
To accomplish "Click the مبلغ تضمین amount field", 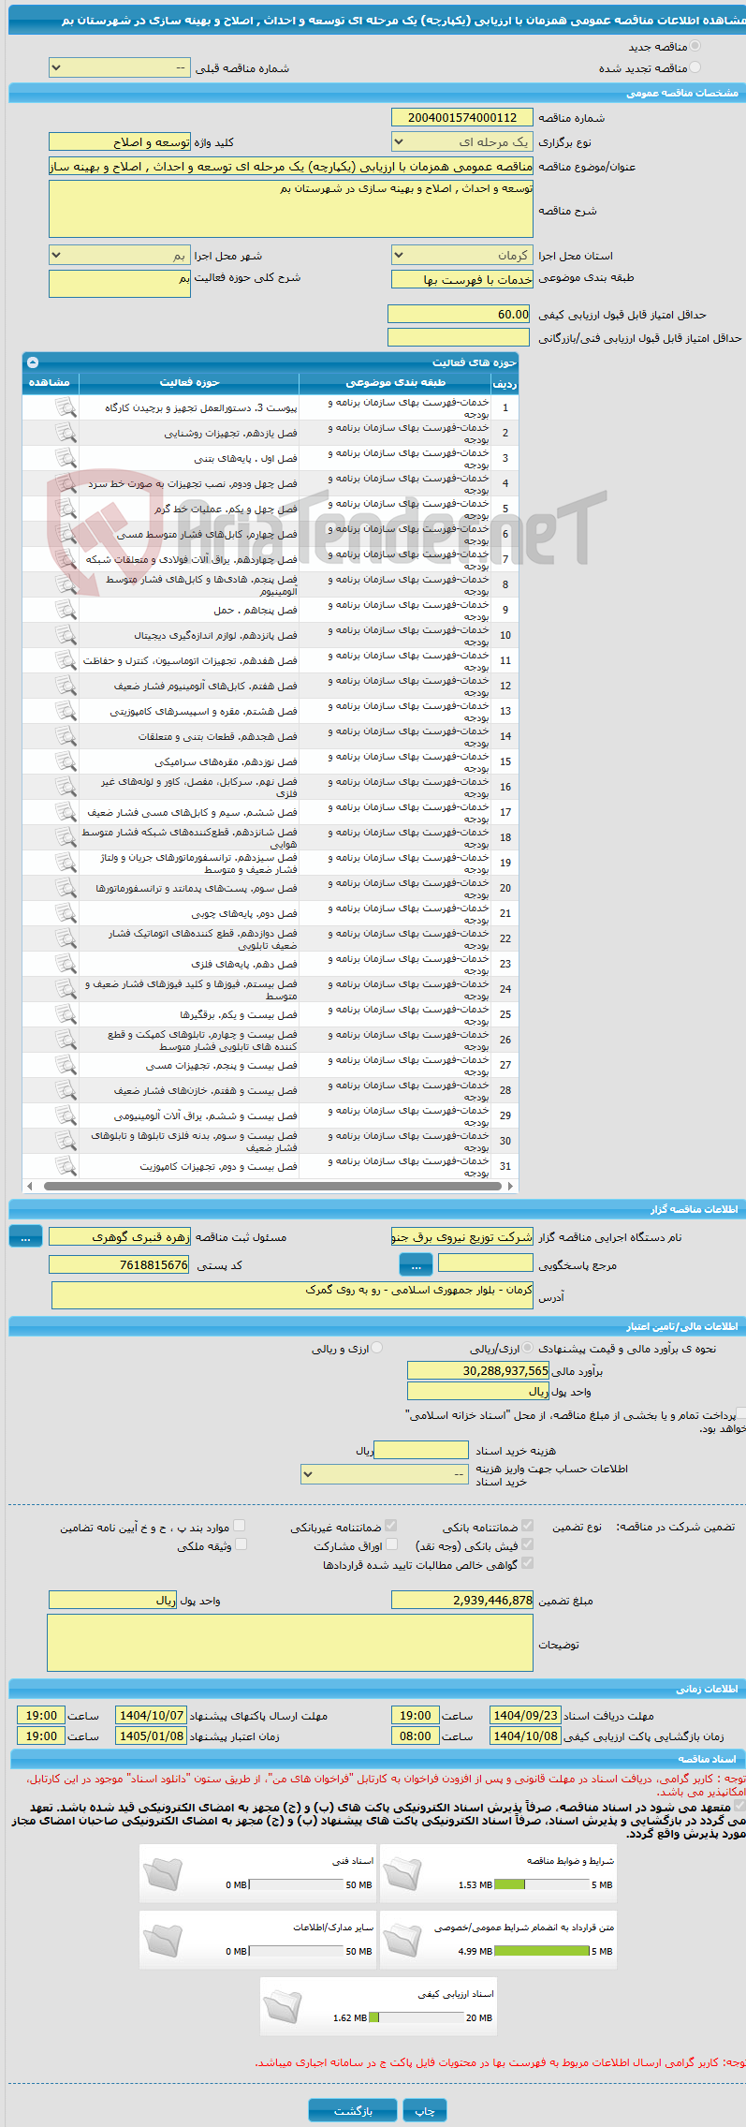I will click(x=462, y=1600).
